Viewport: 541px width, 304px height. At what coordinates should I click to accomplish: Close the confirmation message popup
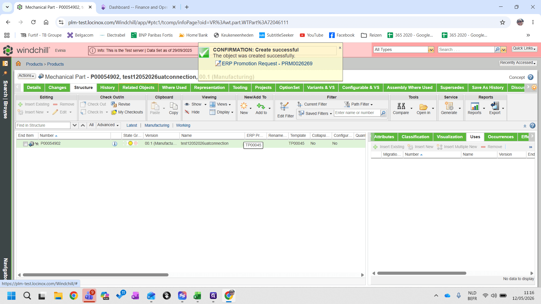pos(340,48)
